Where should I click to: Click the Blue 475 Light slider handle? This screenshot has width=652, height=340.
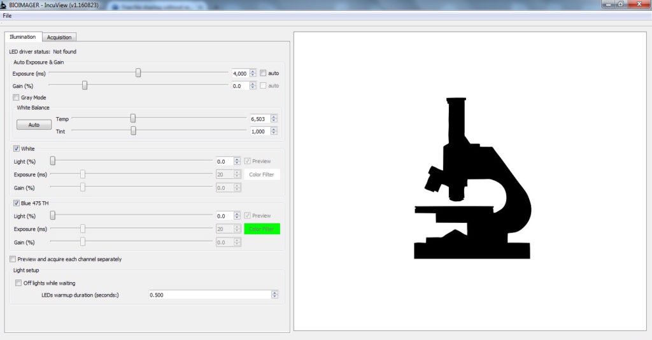click(x=53, y=215)
